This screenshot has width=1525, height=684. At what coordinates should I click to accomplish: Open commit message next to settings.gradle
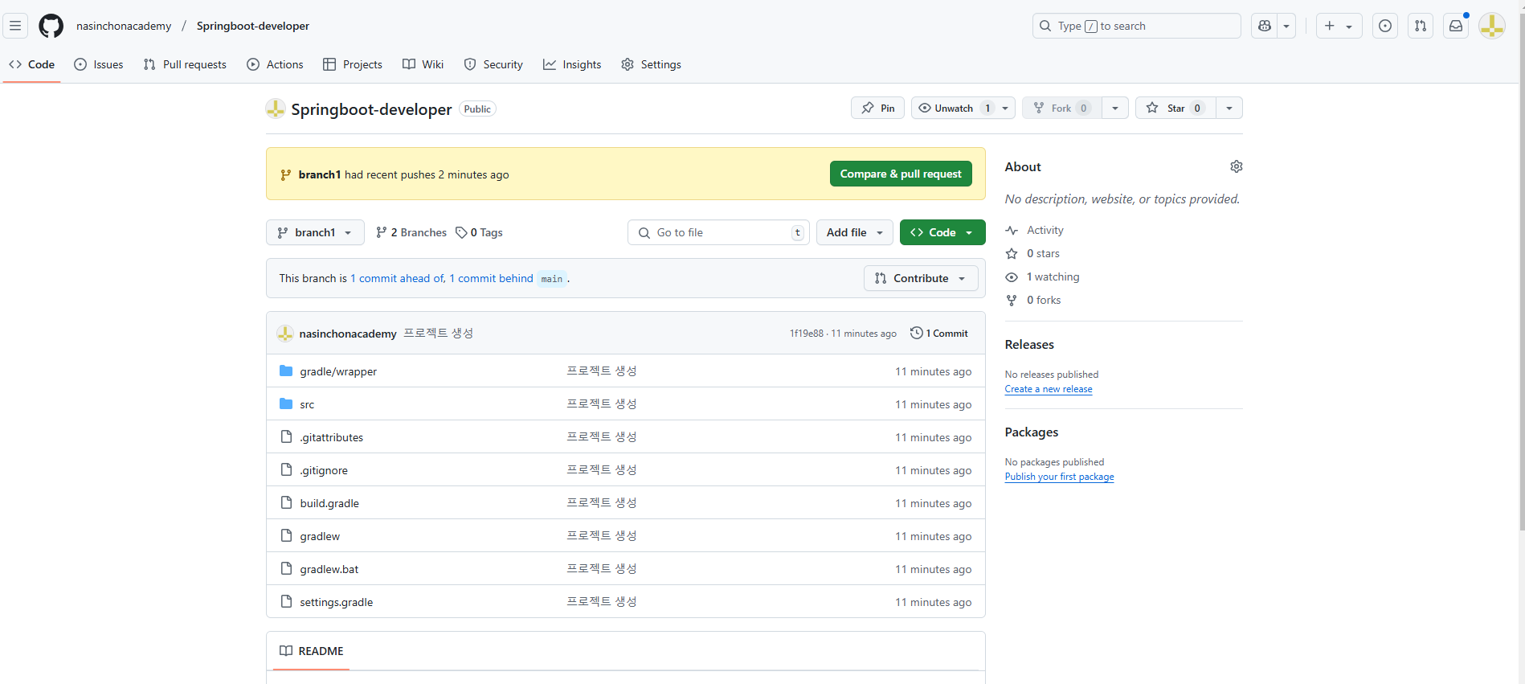click(x=602, y=601)
